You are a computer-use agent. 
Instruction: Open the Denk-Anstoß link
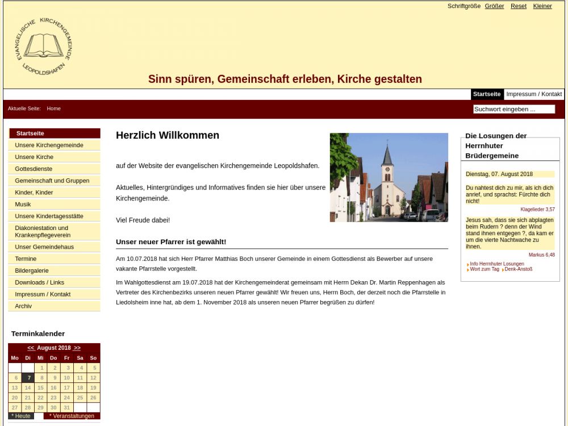(518, 269)
